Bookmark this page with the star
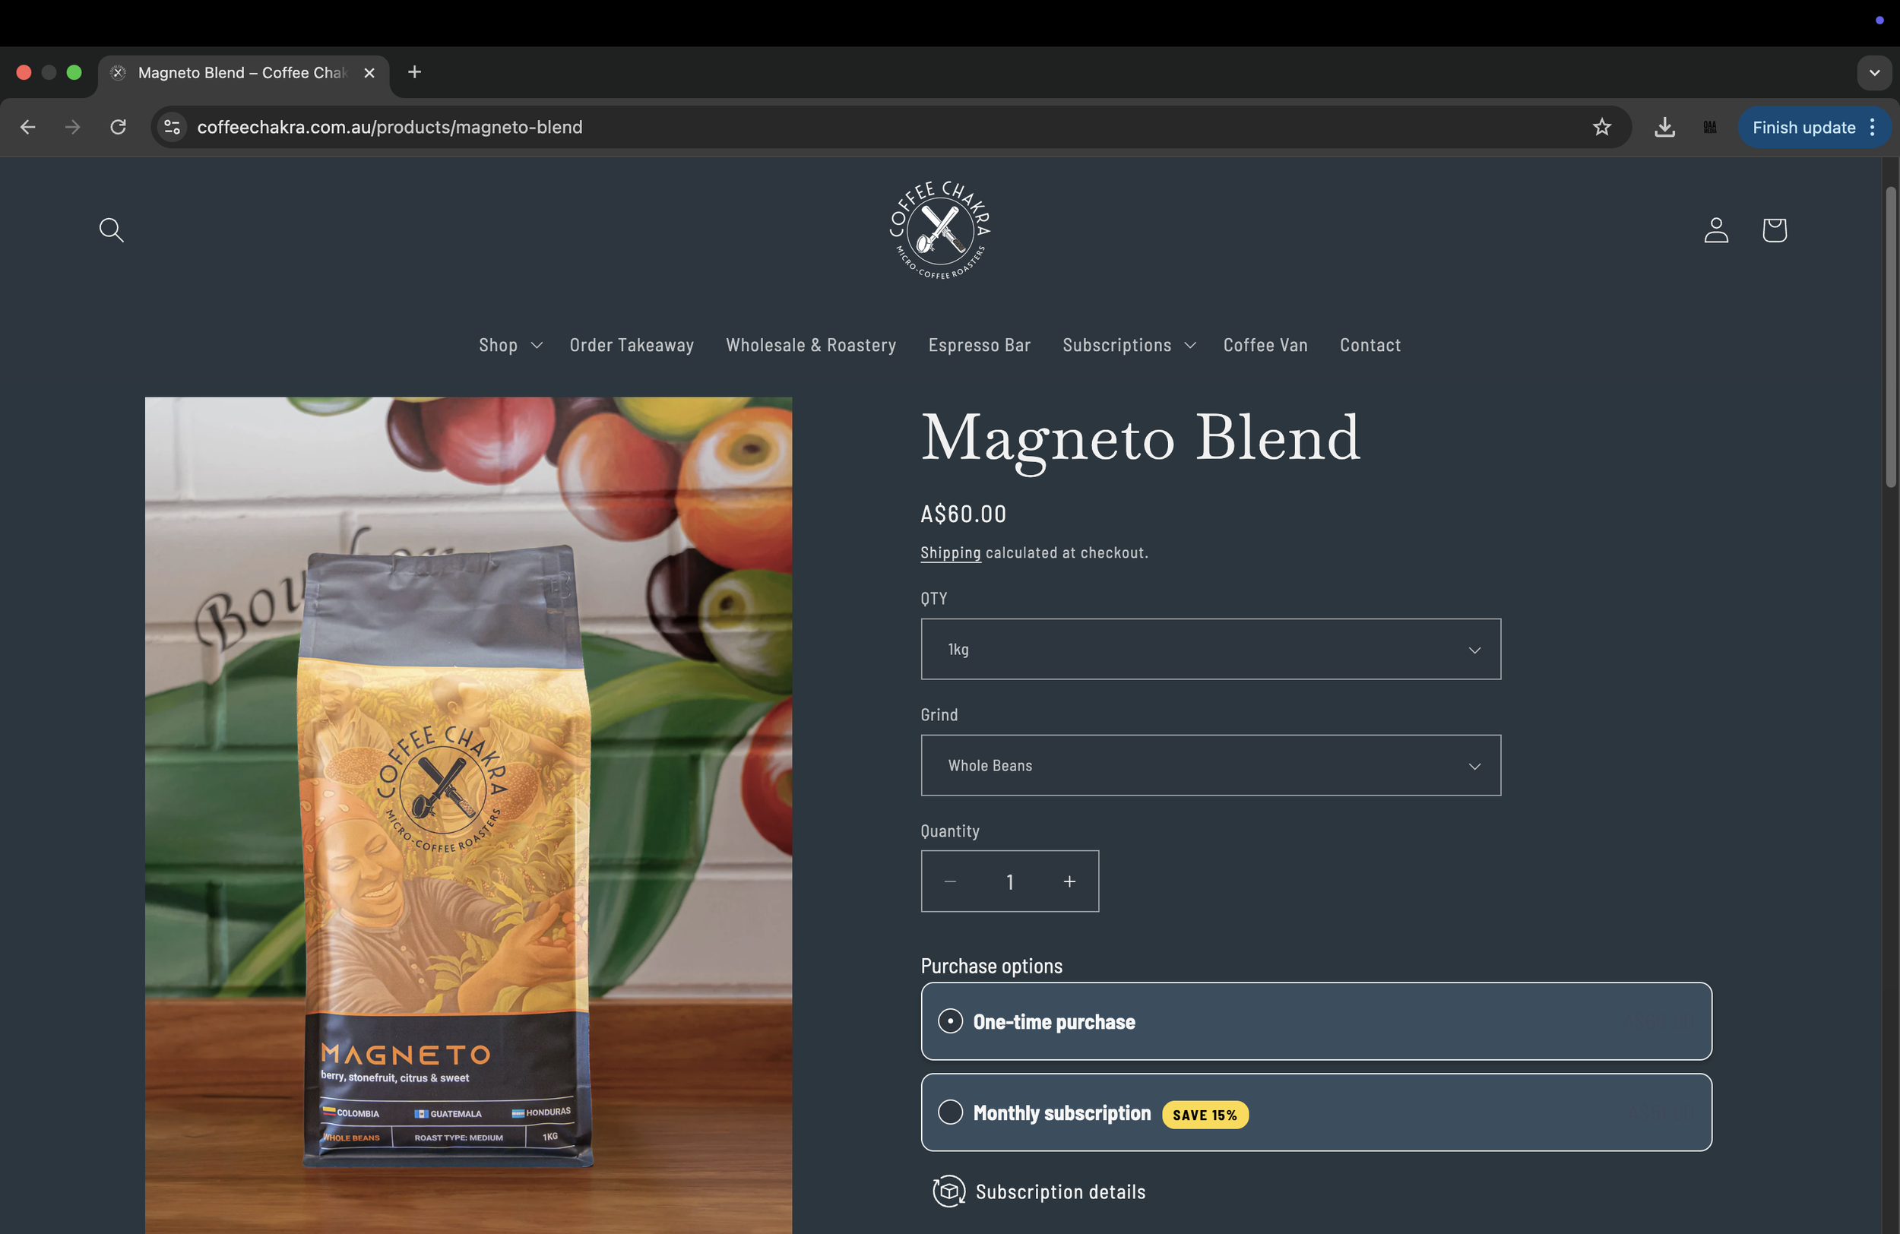The image size is (1900, 1234). coord(1601,127)
